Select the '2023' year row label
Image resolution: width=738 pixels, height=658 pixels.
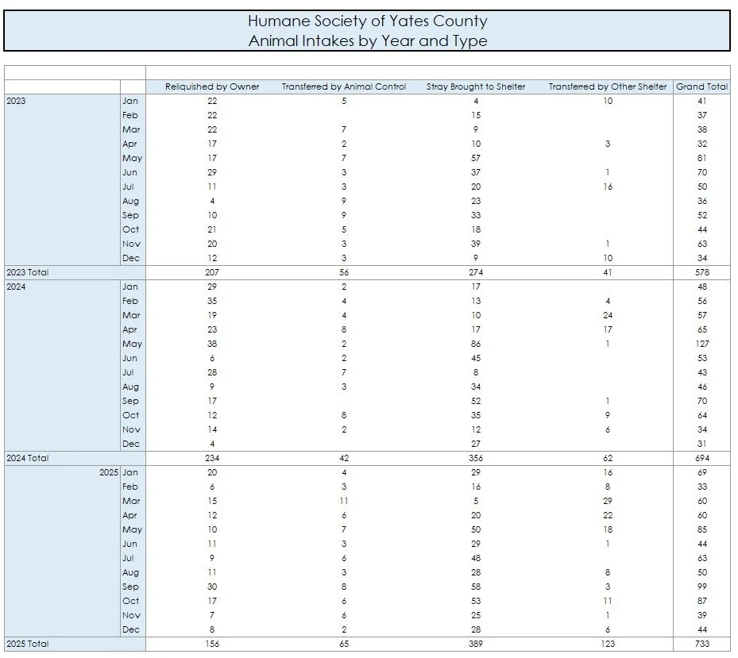(16, 101)
